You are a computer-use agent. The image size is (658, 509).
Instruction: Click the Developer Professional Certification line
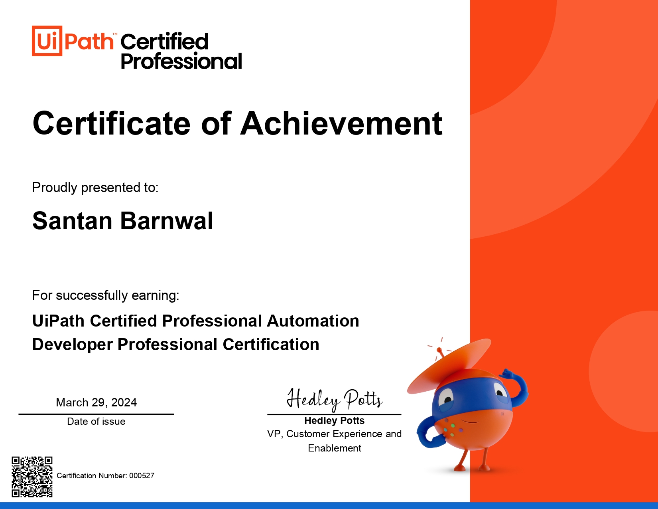click(175, 345)
